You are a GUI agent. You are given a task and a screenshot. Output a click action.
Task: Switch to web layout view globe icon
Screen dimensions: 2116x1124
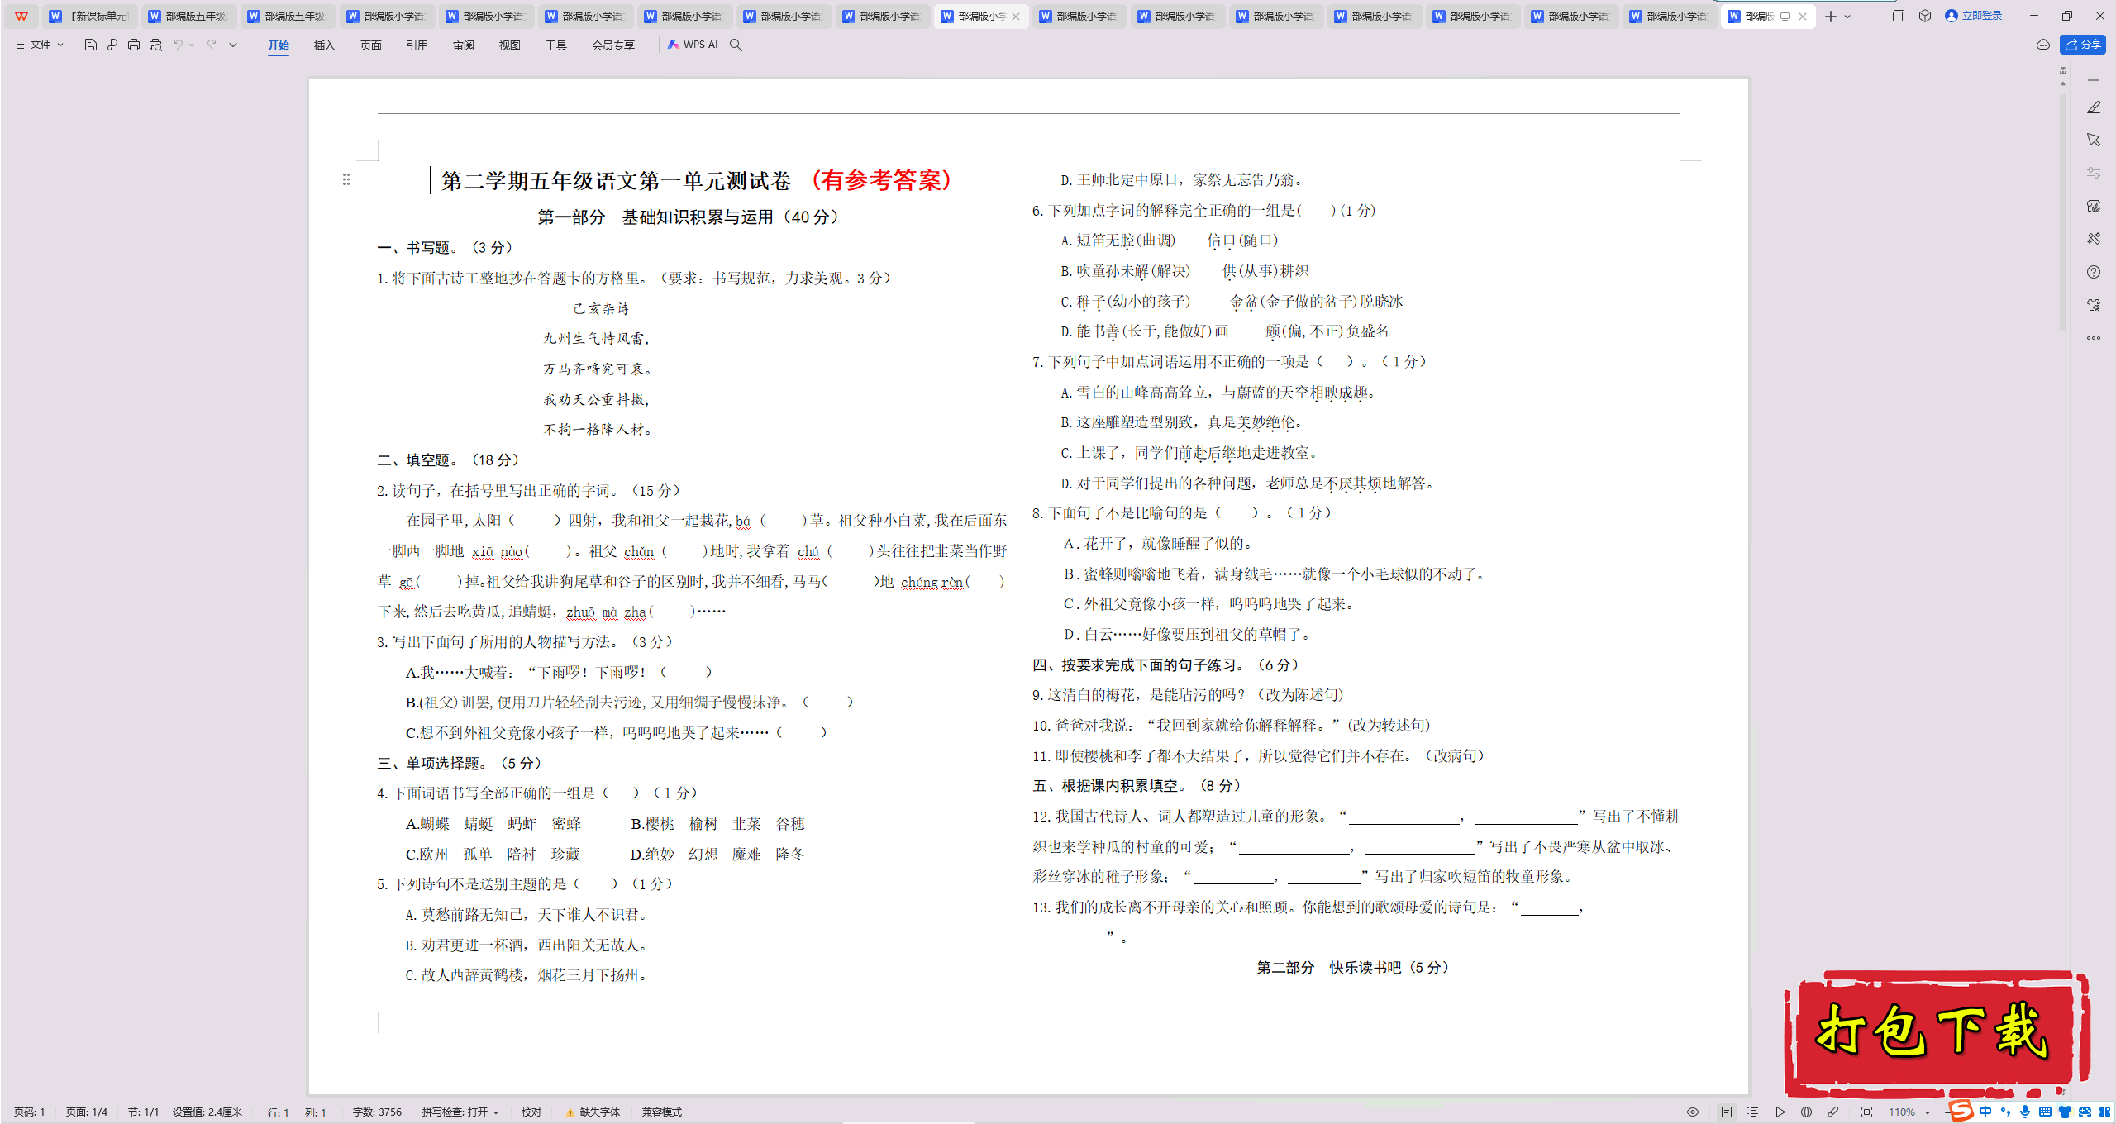coord(1806,1112)
